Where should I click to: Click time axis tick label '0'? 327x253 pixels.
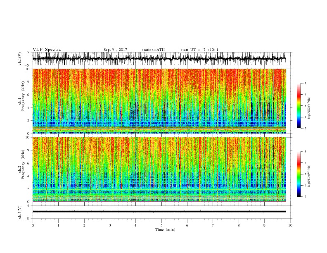point(33,225)
